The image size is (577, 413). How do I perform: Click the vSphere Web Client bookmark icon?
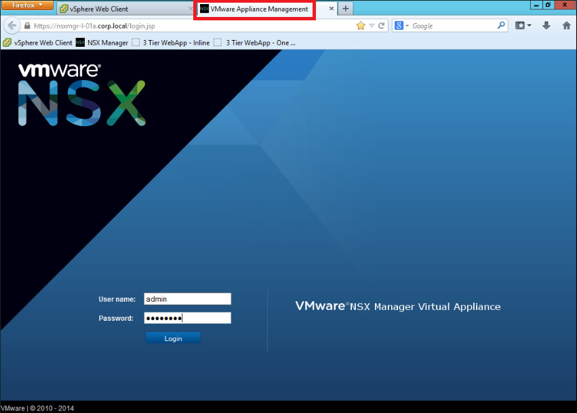7,43
